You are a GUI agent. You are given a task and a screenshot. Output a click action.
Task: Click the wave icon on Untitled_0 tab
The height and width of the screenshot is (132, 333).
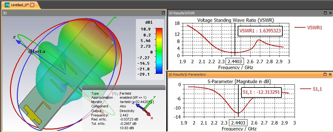pyautogui.click(x=7, y=5)
